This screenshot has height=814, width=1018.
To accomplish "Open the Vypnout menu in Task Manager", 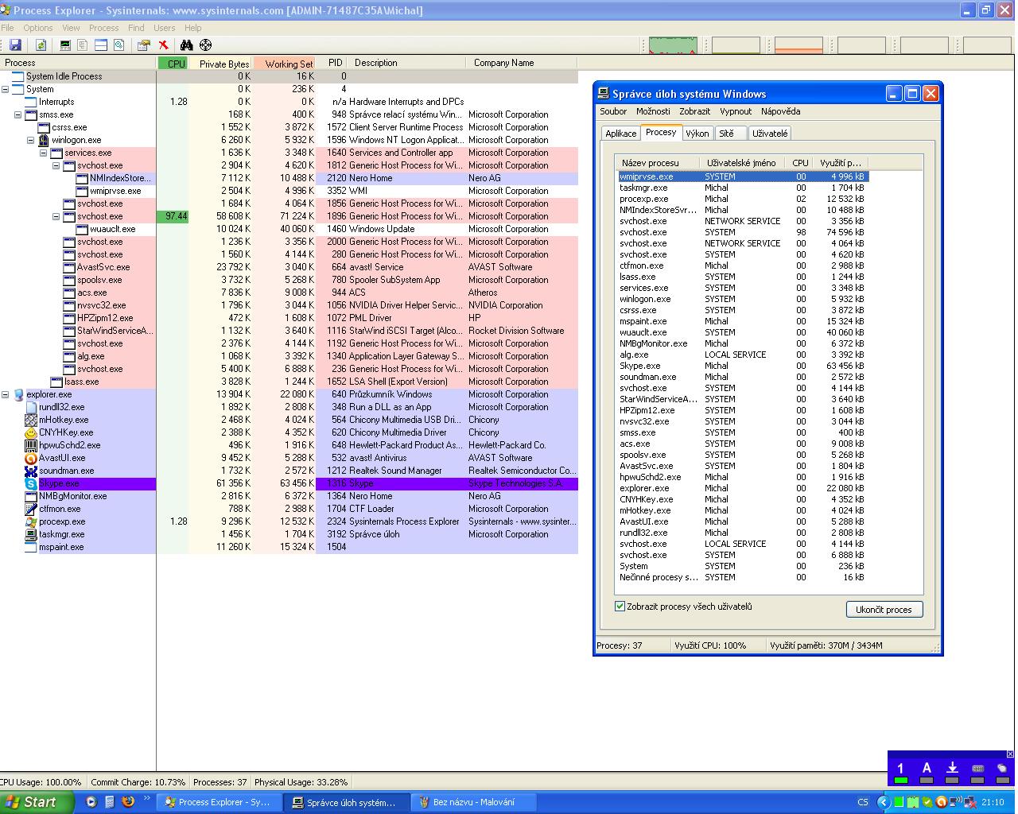I will click(736, 111).
